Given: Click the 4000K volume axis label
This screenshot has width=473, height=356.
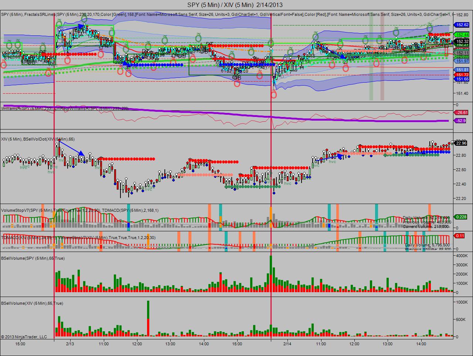Looking at the screenshot, I should point(463,256).
